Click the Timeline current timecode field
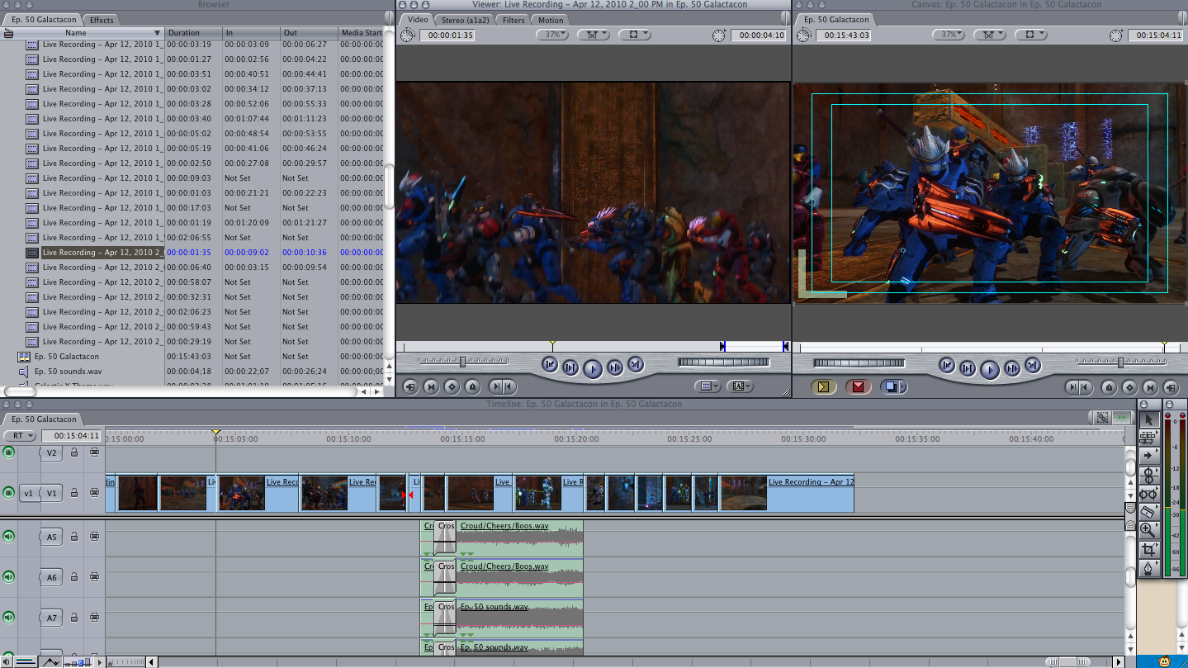This screenshot has width=1188, height=668. [72, 436]
